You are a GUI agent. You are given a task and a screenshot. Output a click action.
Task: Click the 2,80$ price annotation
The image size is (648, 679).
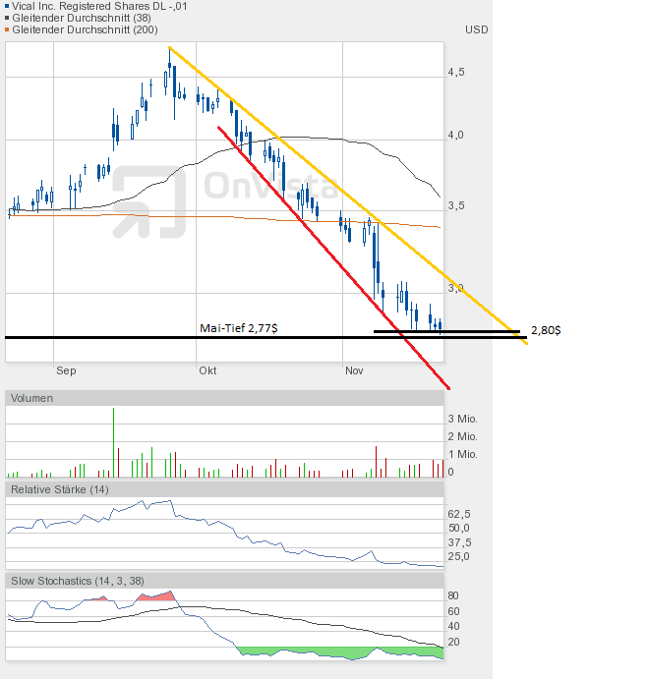(546, 330)
